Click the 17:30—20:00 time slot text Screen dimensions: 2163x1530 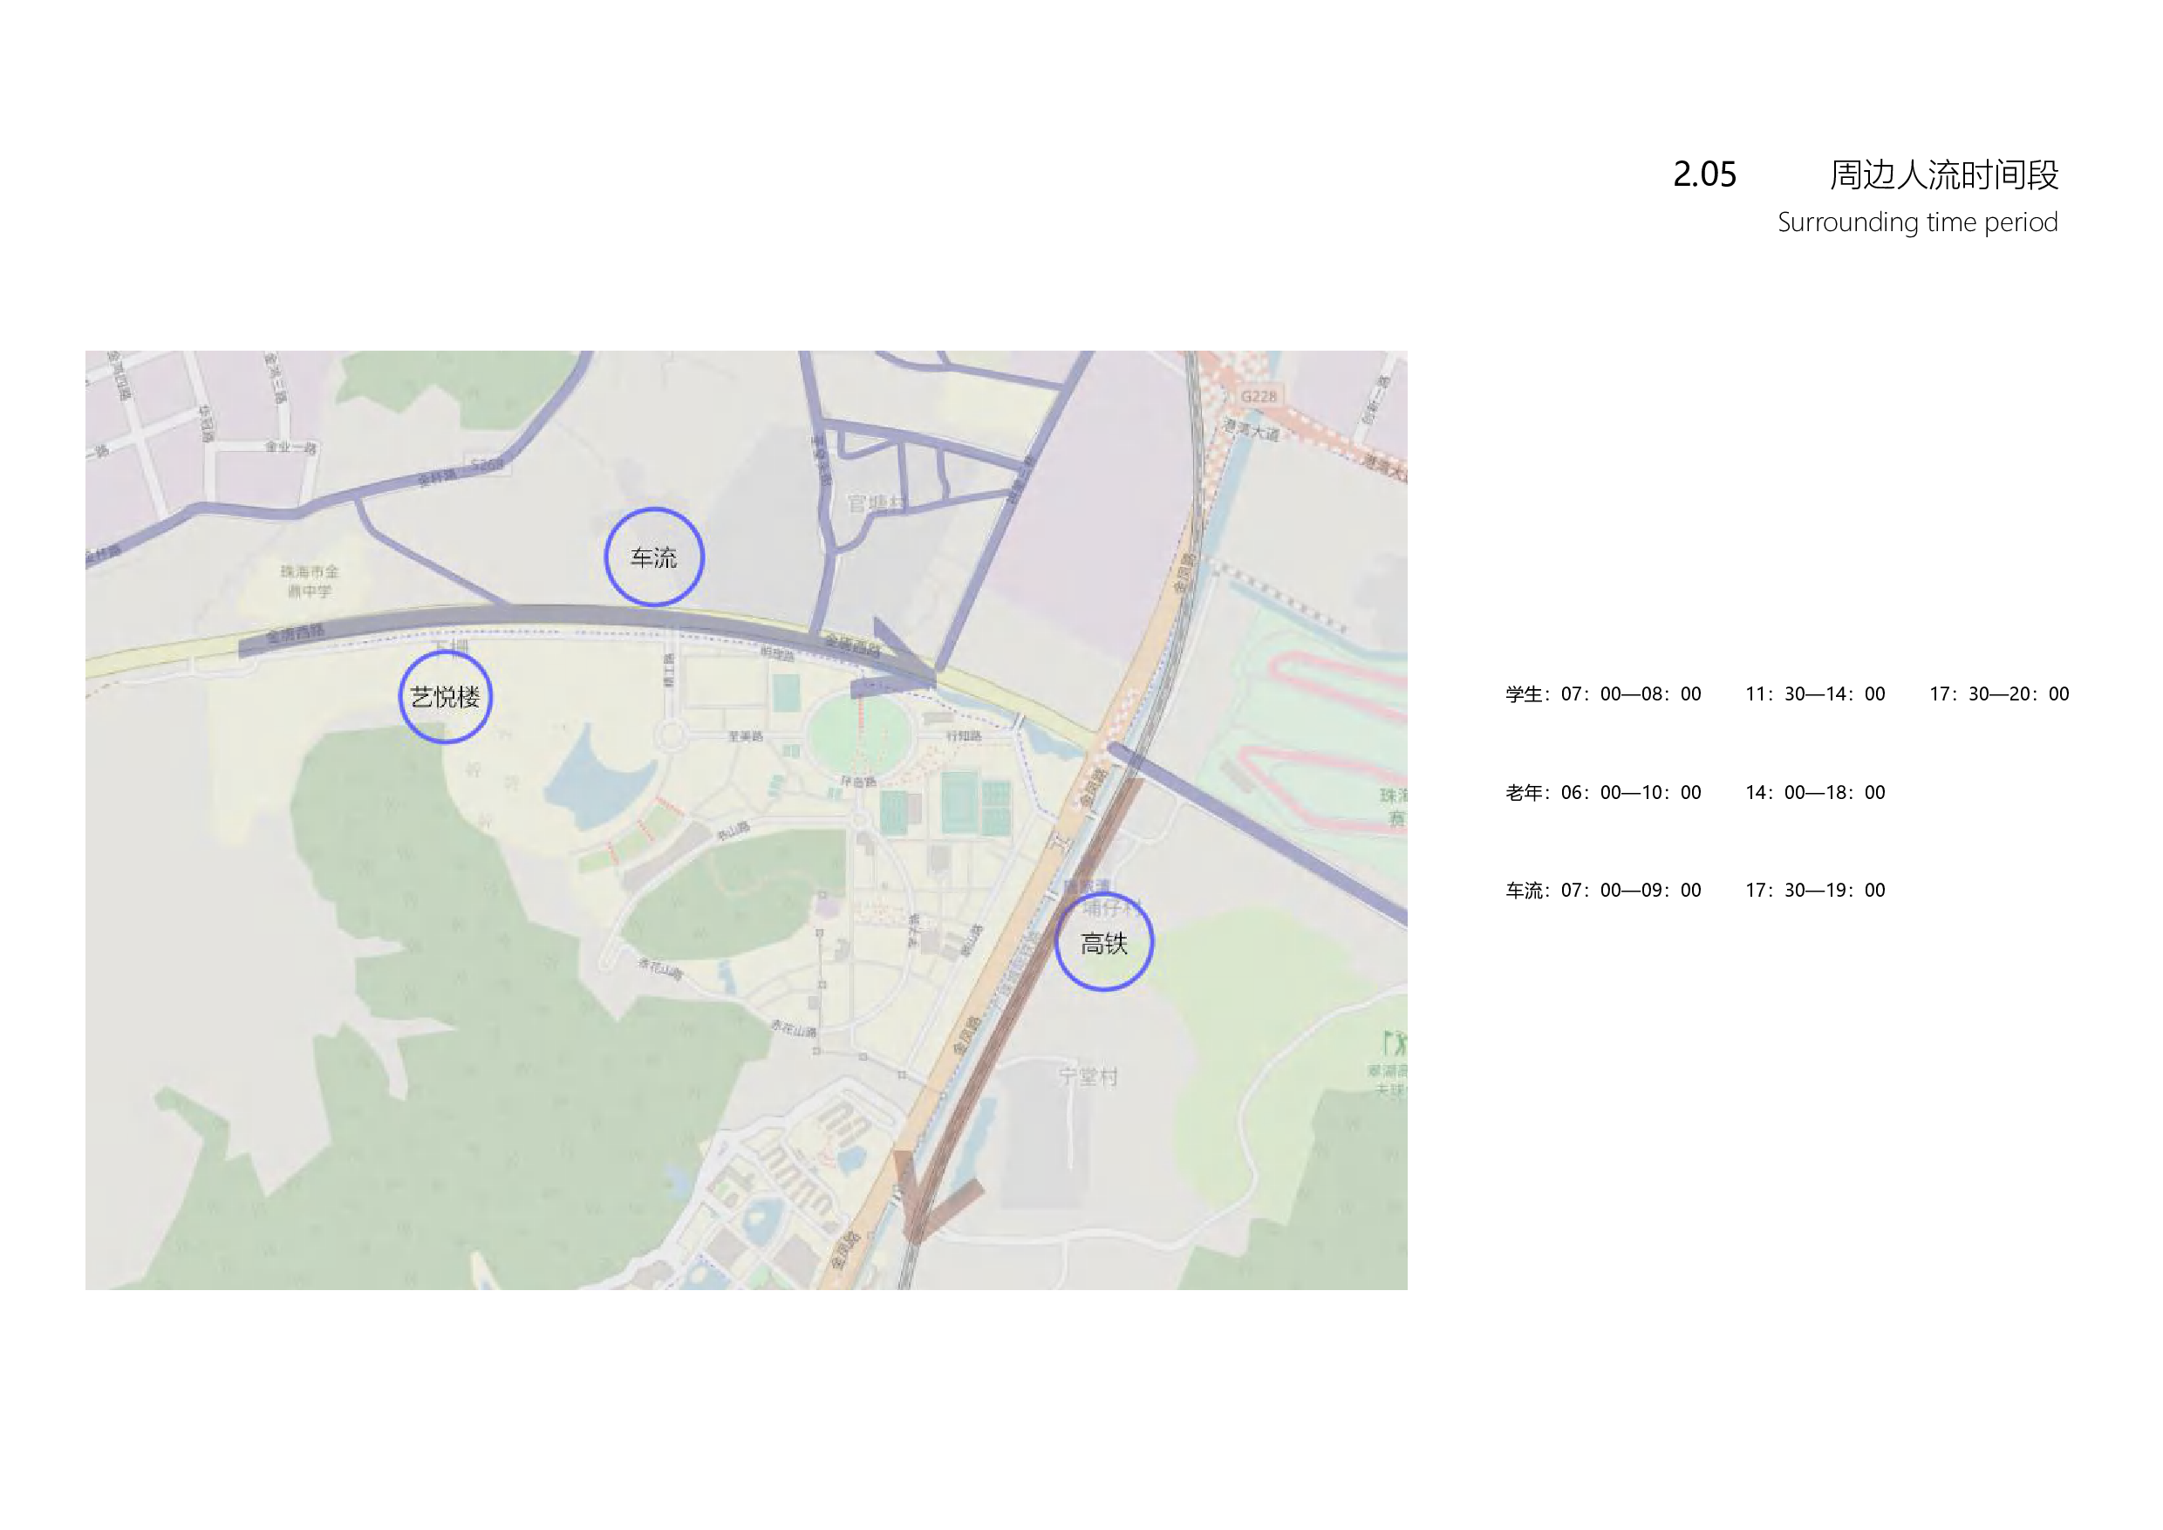point(1998,694)
